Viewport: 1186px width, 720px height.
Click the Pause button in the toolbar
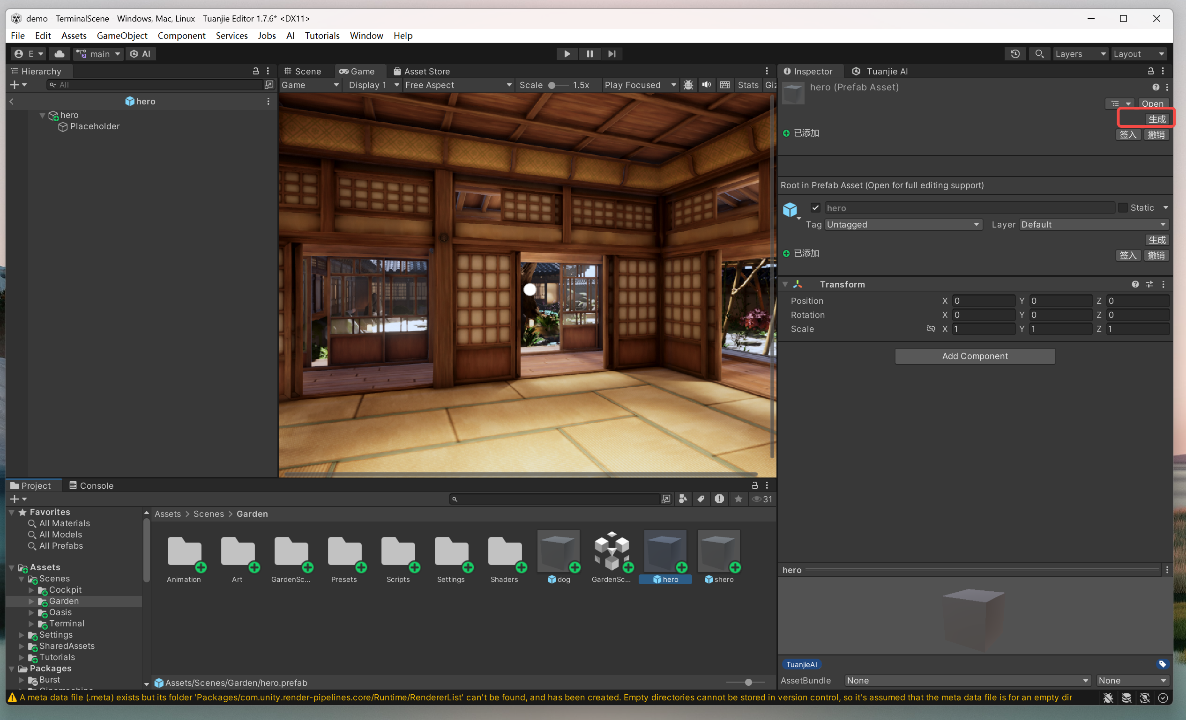589,54
